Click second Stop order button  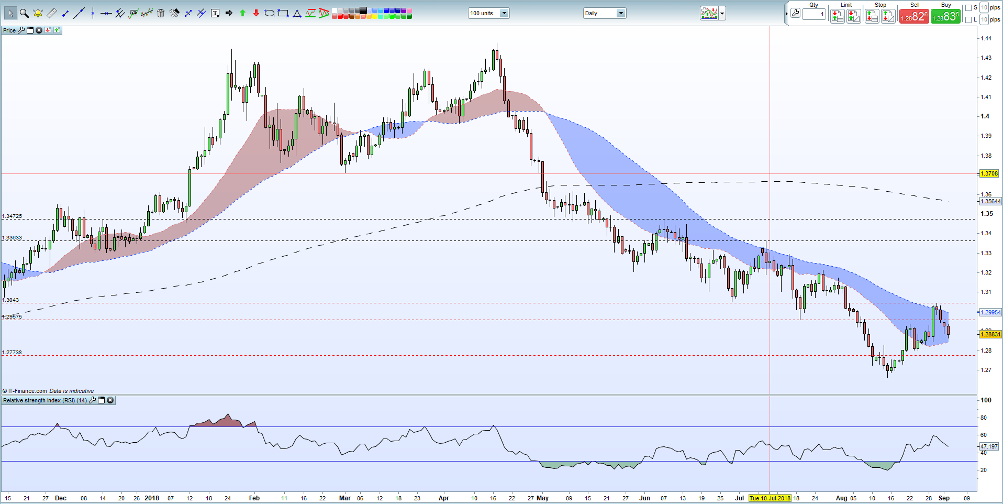(x=888, y=16)
